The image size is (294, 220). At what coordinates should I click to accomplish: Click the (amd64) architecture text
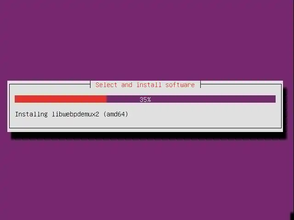[116, 114]
